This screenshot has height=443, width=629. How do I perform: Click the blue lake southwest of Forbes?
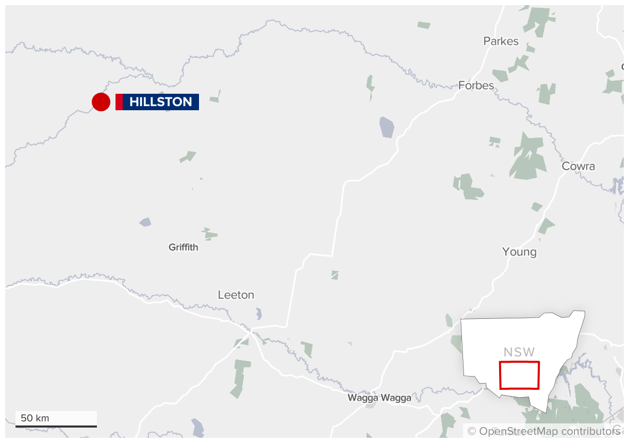tap(387, 127)
